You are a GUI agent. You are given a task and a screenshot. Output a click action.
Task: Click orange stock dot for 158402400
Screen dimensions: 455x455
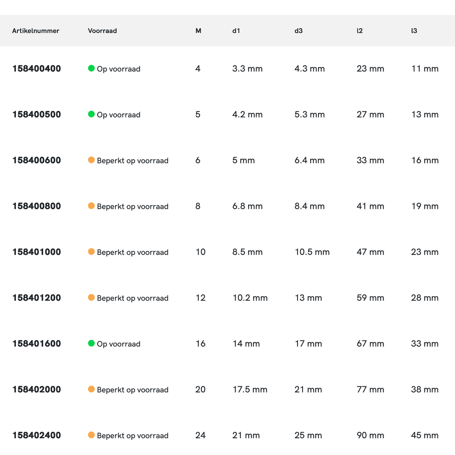91,435
